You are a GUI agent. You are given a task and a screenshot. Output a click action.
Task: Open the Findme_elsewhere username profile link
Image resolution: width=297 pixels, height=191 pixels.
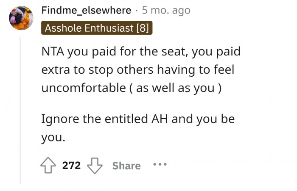pyautogui.click(x=87, y=10)
